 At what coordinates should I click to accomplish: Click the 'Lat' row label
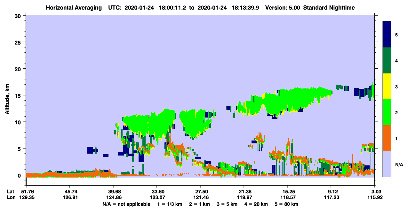tap(10, 192)
